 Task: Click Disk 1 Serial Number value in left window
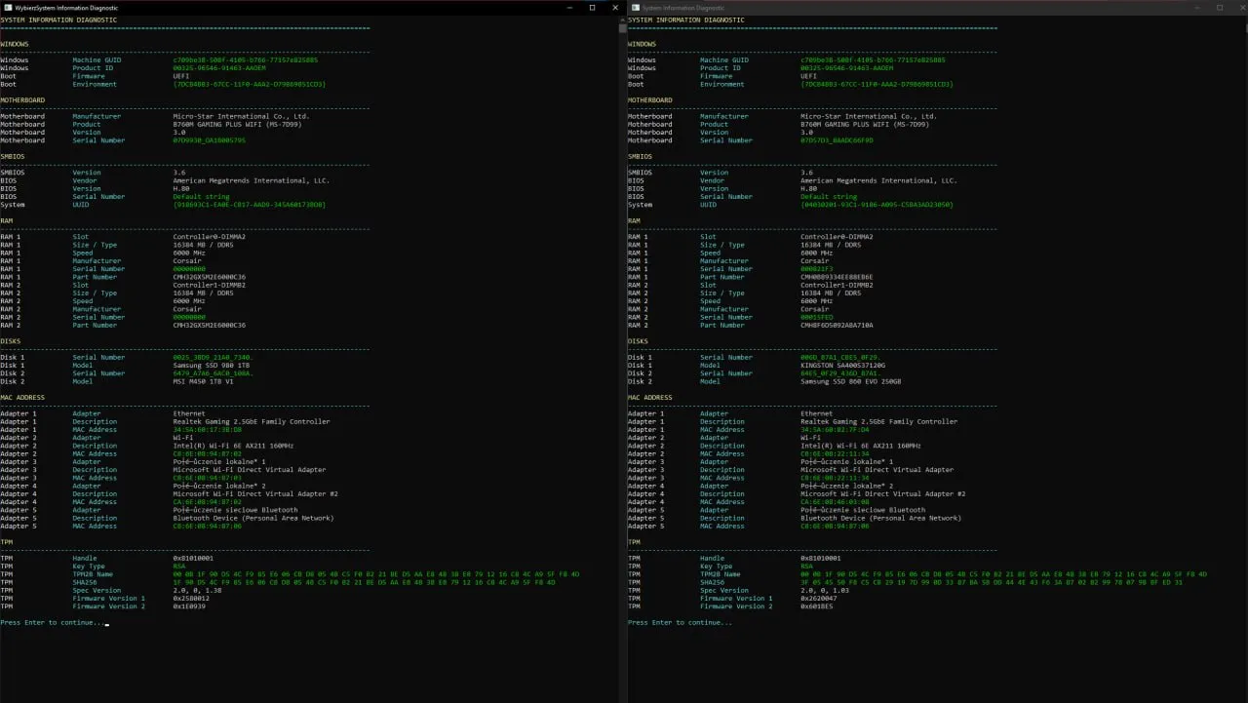[x=212, y=357]
